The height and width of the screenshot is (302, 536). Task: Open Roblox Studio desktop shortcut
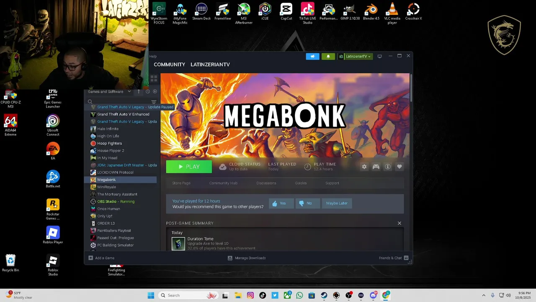click(x=53, y=266)
